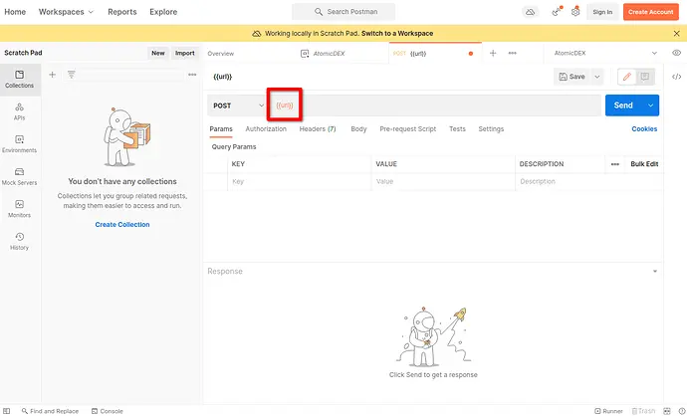Click the settings gear icon
The width and height of the screenshot is (687, 416).
[x=574, y=12]
